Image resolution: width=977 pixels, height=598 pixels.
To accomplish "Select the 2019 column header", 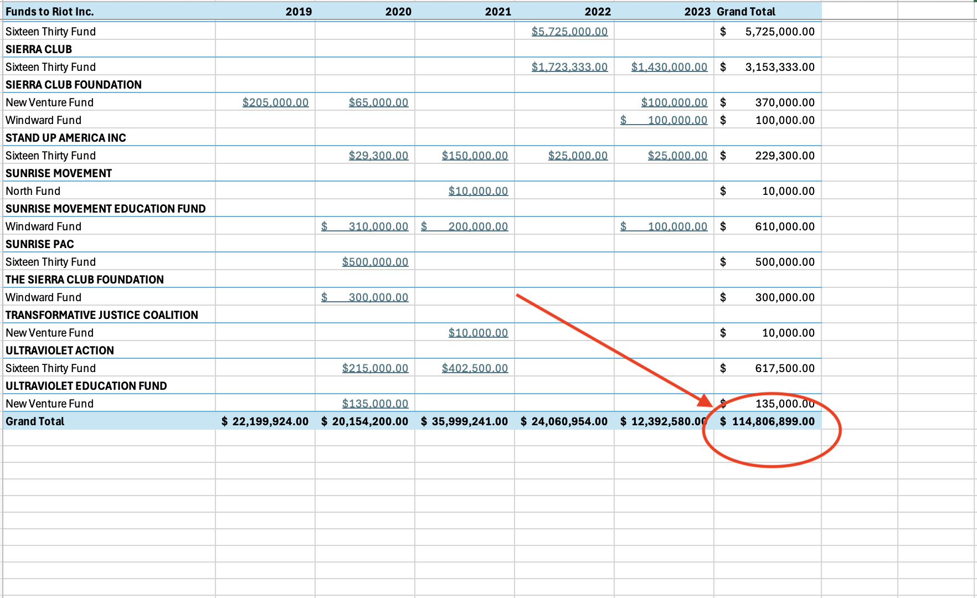I will tap(265, 12).
